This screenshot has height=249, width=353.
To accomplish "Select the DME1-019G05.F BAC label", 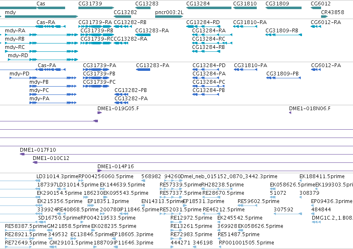I will 118,109.
